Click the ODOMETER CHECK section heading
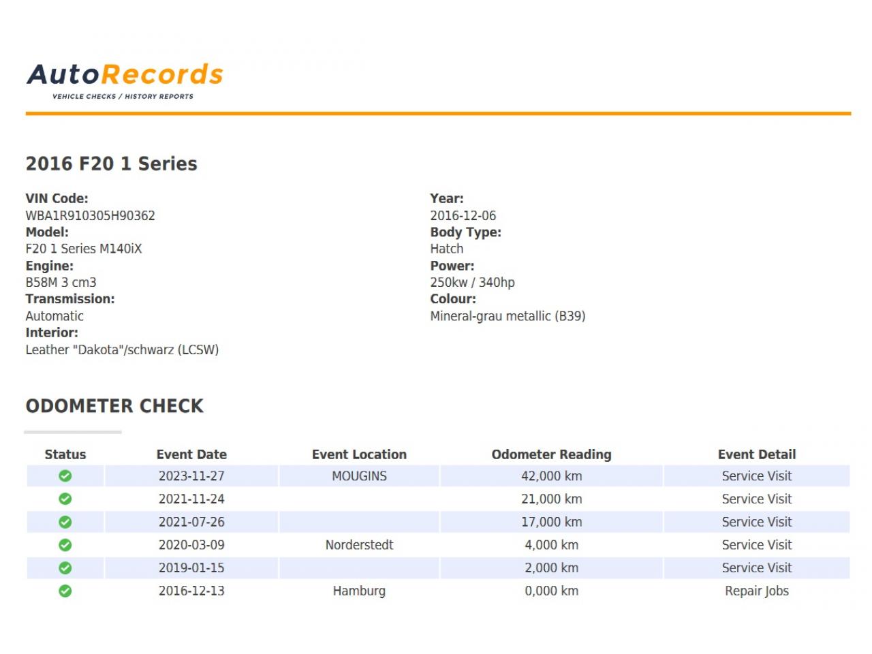872x654 pixels. click(114, 406)
